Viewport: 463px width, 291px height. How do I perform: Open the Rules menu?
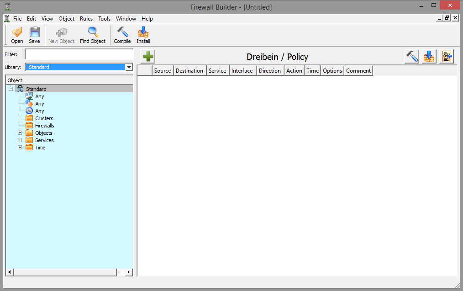pyautogui.click(x=86, y=19)
